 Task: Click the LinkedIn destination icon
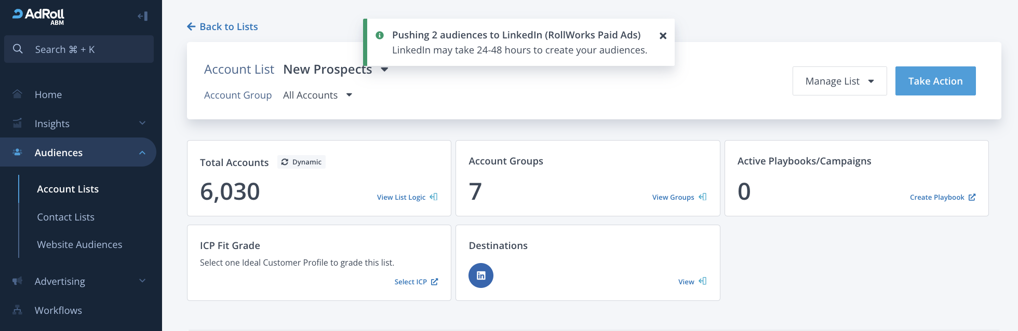(x=480, y=275)
